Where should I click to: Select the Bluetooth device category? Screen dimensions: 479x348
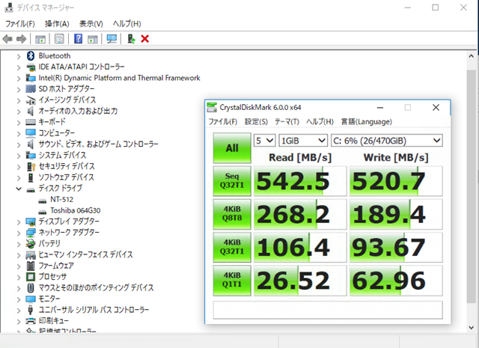click(x=54, y=55)
